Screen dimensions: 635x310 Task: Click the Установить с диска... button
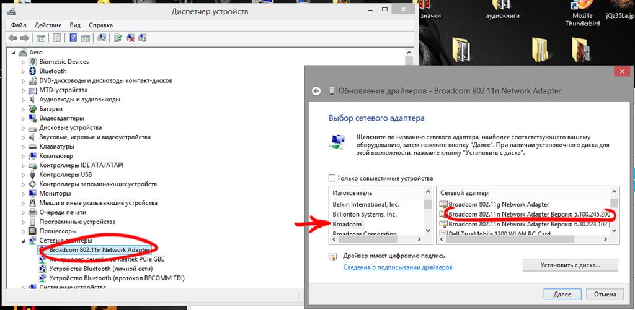point(571,265)
